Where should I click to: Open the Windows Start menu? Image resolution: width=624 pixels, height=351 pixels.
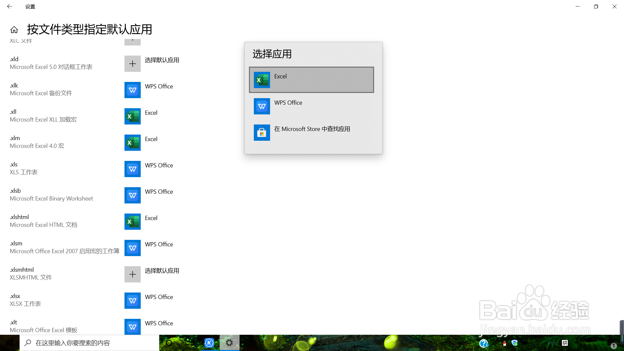pyautogui.click(x=10, y=343)
